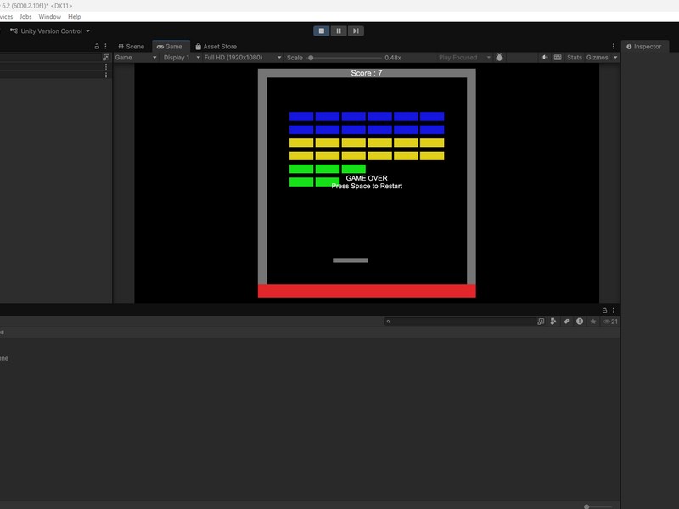Open the Asset Store tab

216,47
